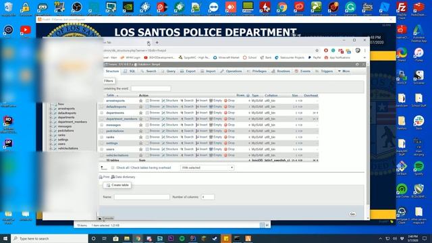The width and height of the screenshot is (432, 243).
Task: Enable the Check all checkbox
Action: point(113,168)
